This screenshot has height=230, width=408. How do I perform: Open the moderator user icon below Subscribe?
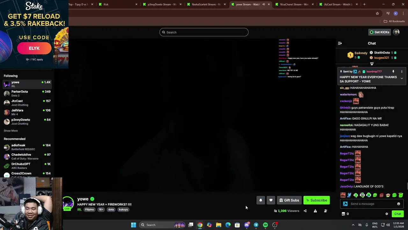(x=325, y=211)
